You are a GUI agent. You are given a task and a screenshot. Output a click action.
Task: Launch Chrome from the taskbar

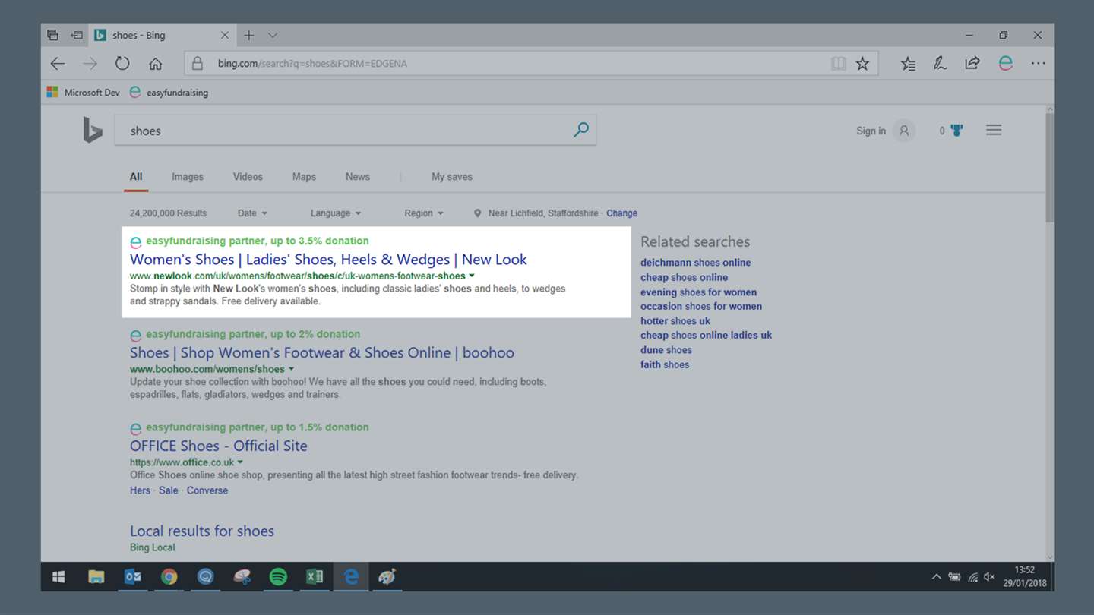coord(169,577)
